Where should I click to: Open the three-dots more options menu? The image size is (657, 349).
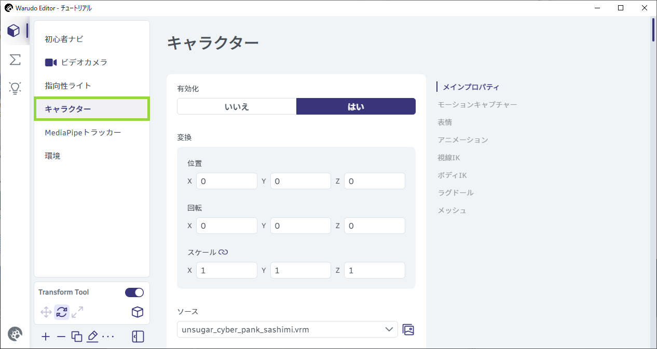[x=108, y=337]
